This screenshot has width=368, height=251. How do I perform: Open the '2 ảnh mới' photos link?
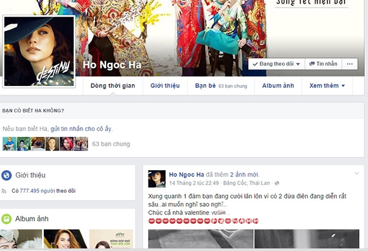pos(244,174)
